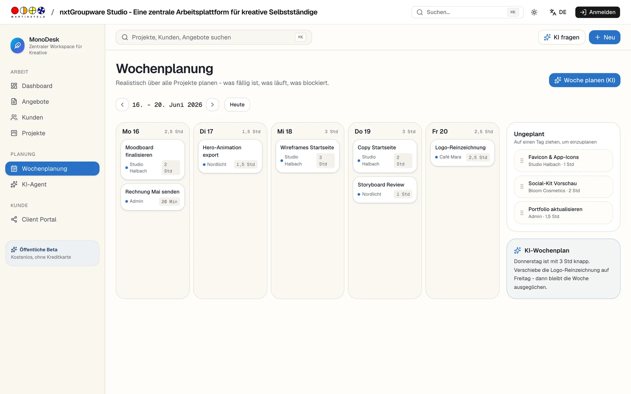This screenshot has width=631, height=394.
Task: Click drag handle of Portfolio aktualisieren
Action: (522, 213)
